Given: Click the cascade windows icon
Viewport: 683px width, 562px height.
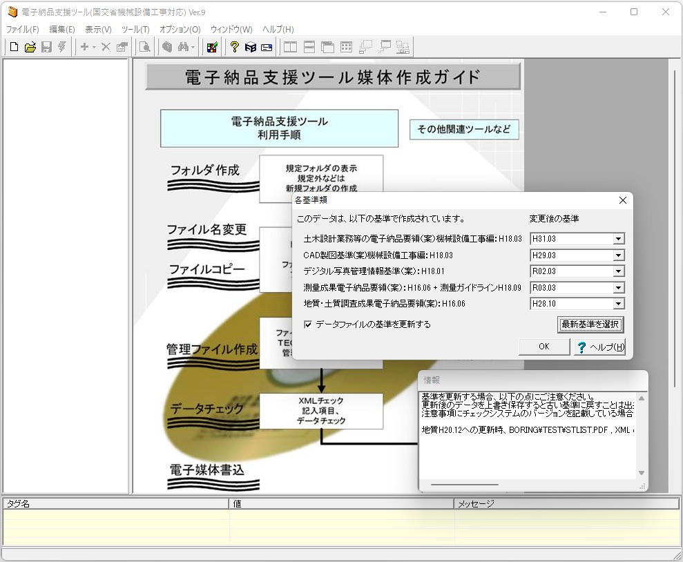Looking at the screenshot, I should click(x=327, y=47).
